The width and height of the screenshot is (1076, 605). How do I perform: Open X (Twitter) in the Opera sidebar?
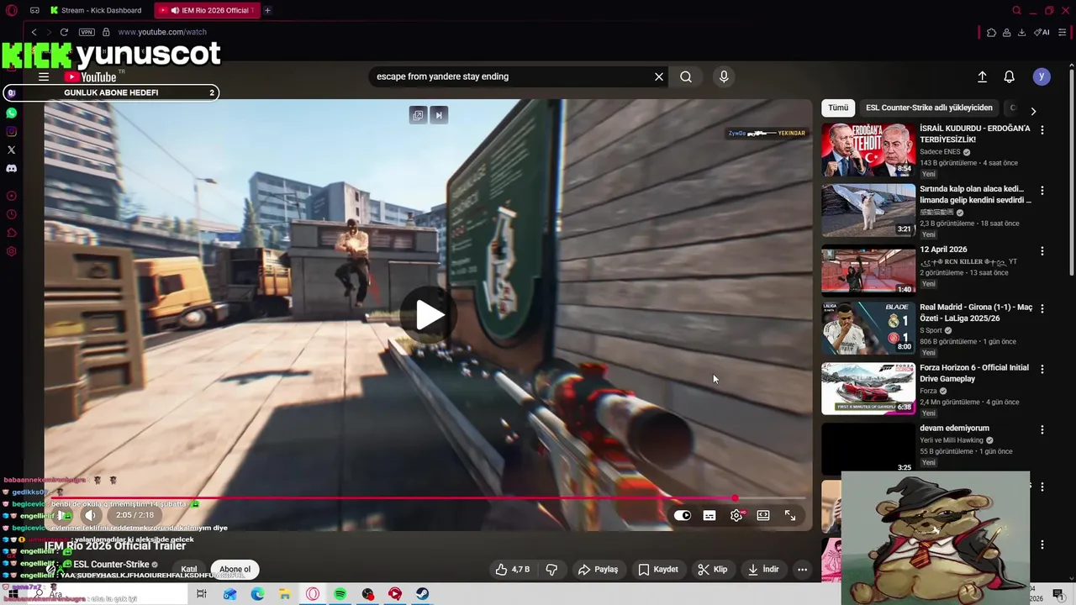click(11, 150)
